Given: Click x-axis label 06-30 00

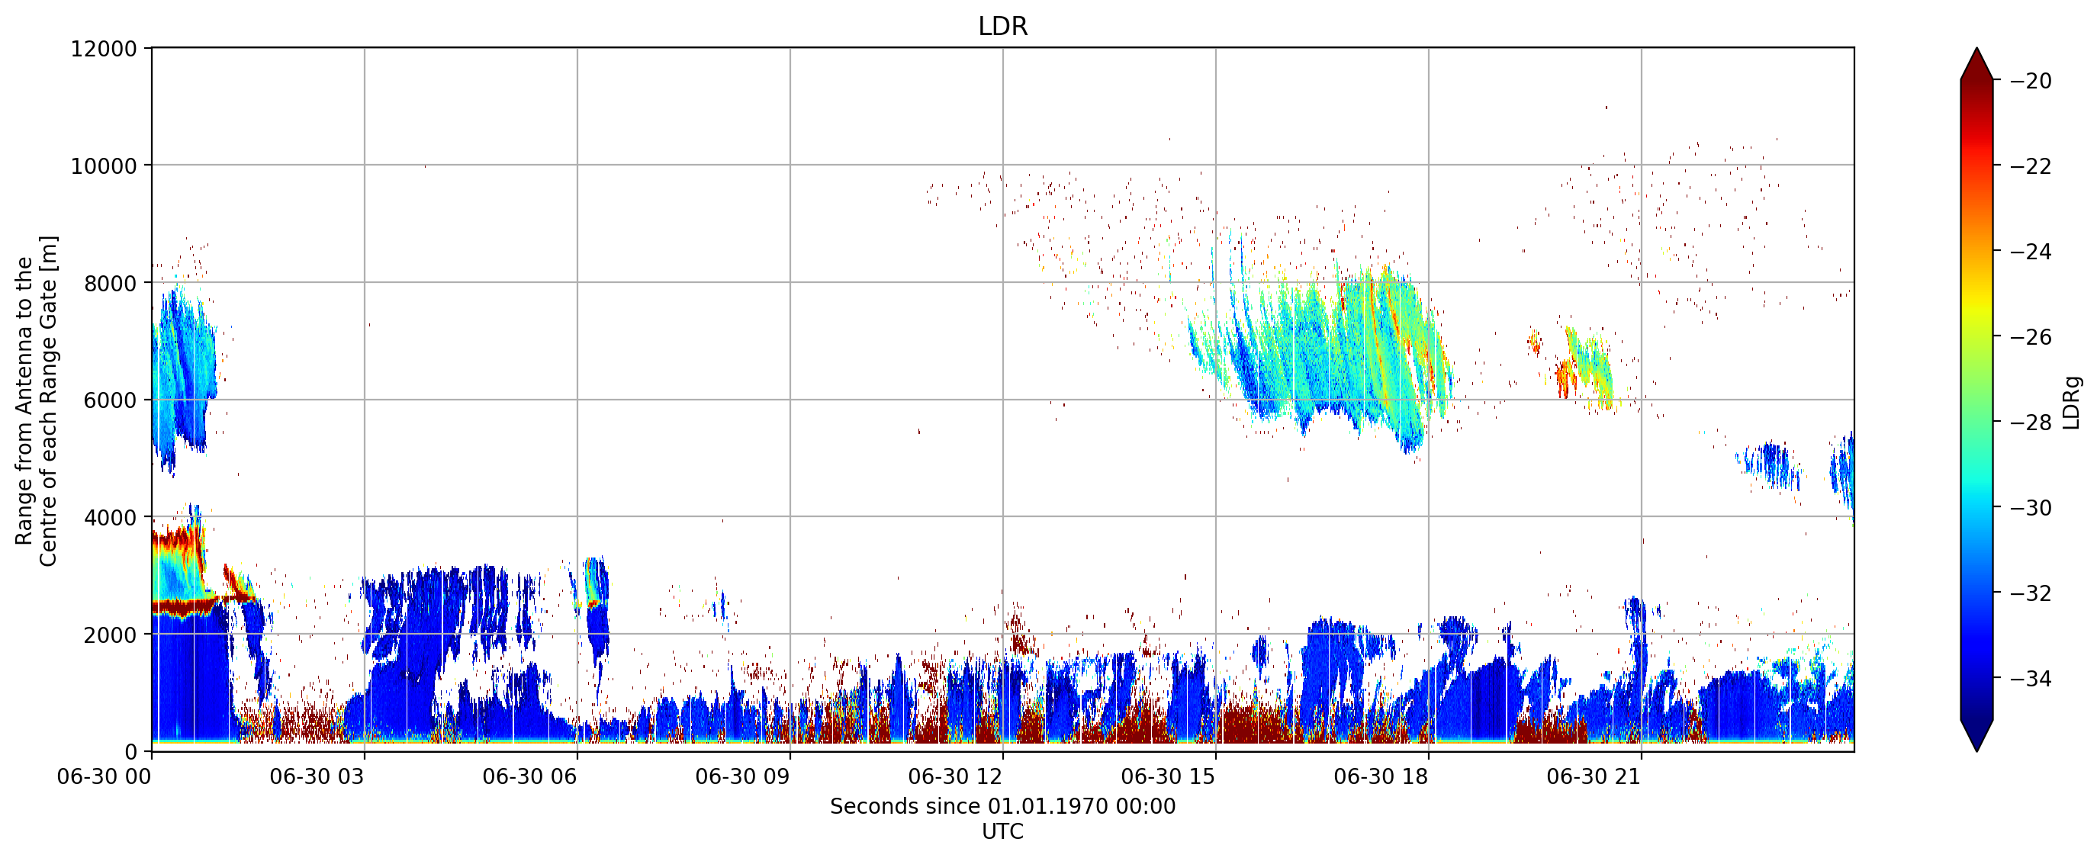Looking at the screenshot, I should [105, 776].
